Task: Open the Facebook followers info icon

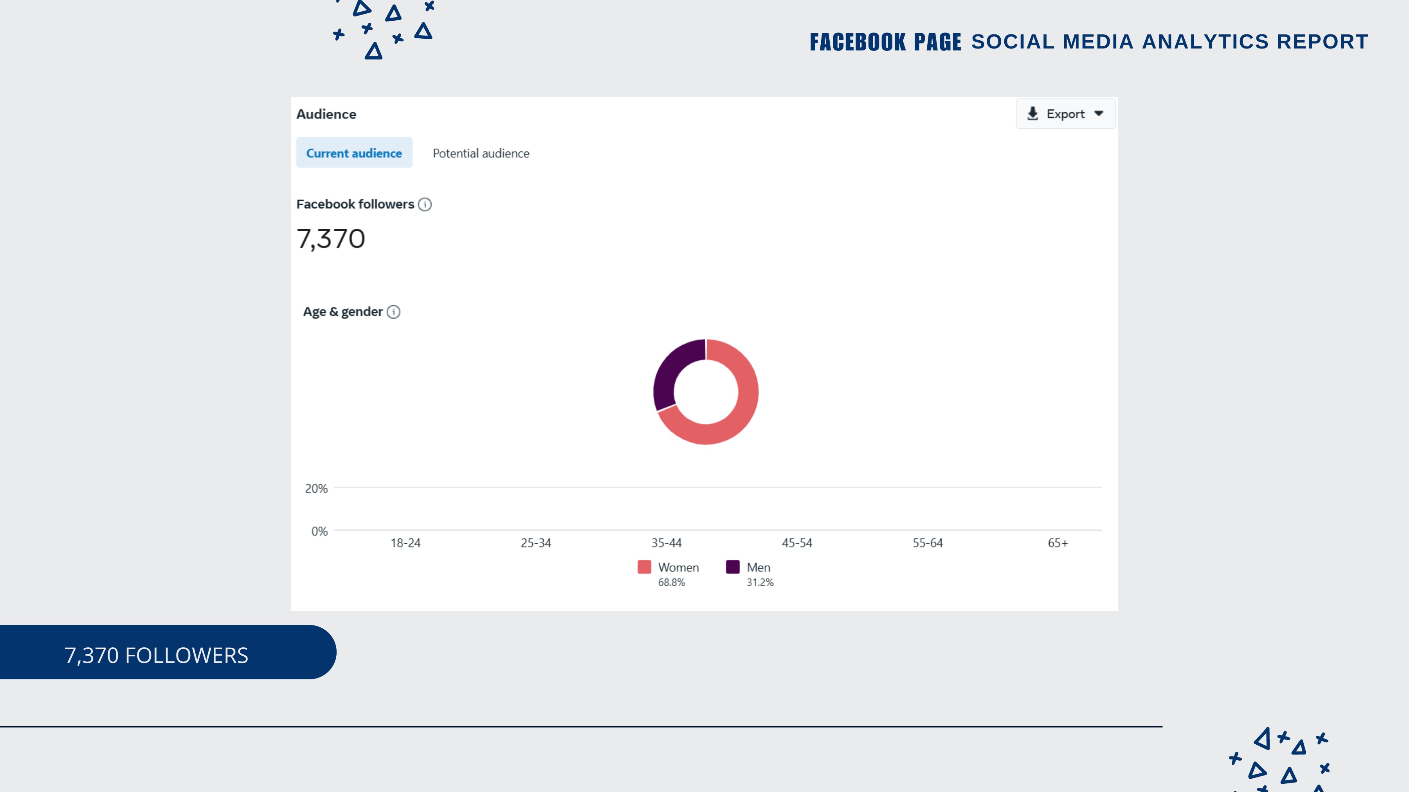Action: pos(424,205)
